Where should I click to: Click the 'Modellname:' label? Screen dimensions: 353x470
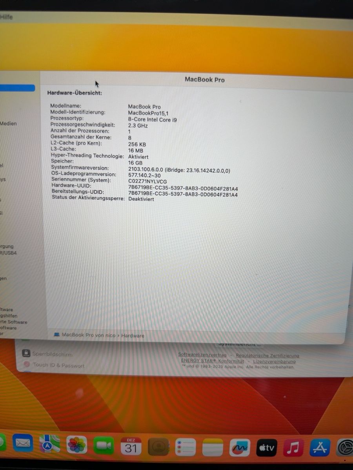pos(66,106)
